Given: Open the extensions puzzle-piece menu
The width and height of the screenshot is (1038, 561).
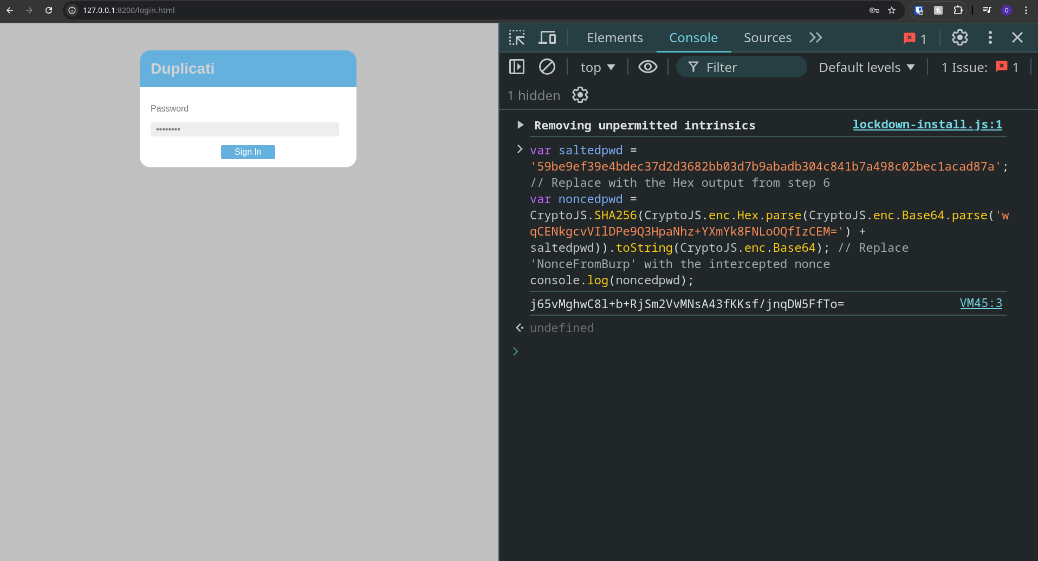Looking at the screenshot, I should 958,10.
